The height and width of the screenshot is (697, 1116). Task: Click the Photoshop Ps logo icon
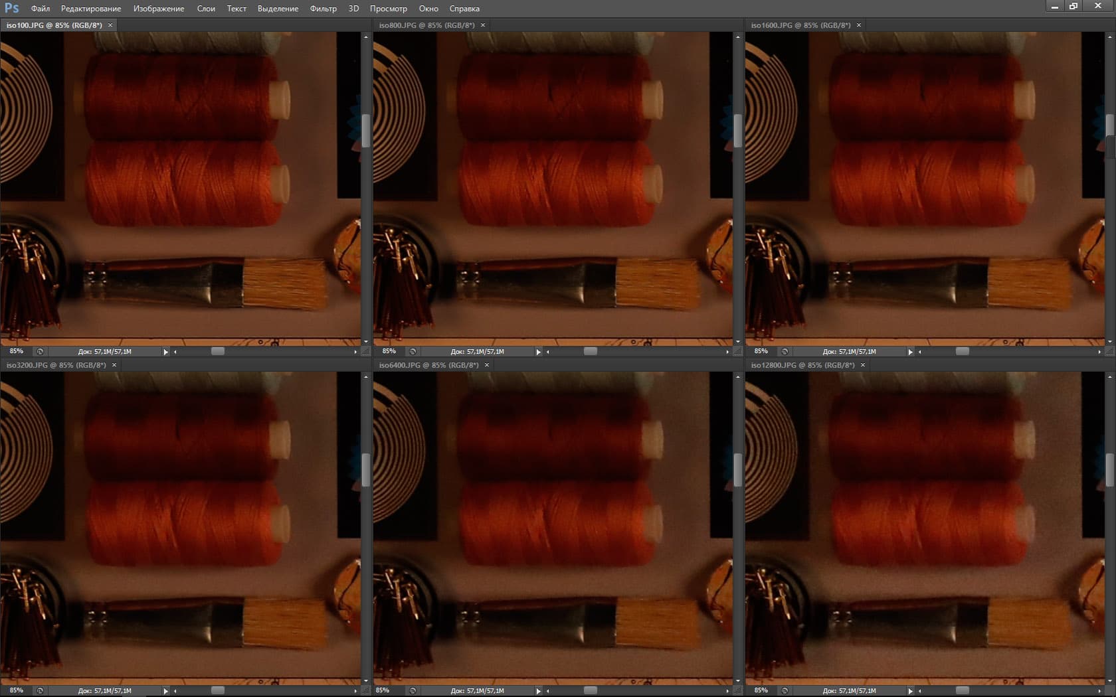pos(11,8)
